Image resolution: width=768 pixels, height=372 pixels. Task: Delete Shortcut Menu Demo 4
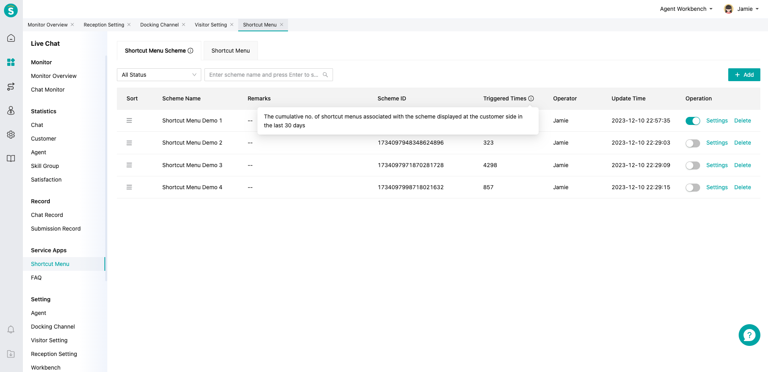[x=742, y=187]
